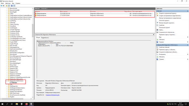
Task: Click the Back arrow in the toolbar
Action: [x=1, y=6]
